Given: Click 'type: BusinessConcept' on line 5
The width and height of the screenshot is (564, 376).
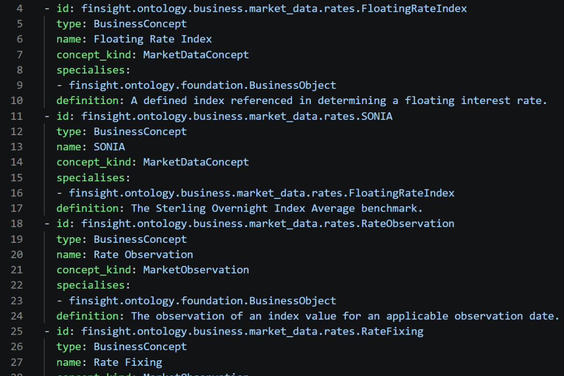Looking at the screenshot, I should coord(122,24).
